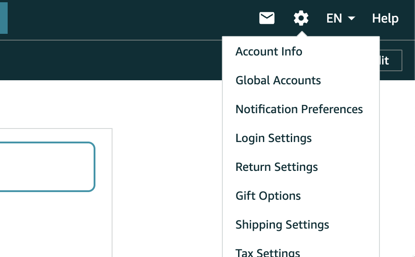The height and width of the screenshot is (257, 415).
Task: Go to Login Settings
Action: click(273, 138)
